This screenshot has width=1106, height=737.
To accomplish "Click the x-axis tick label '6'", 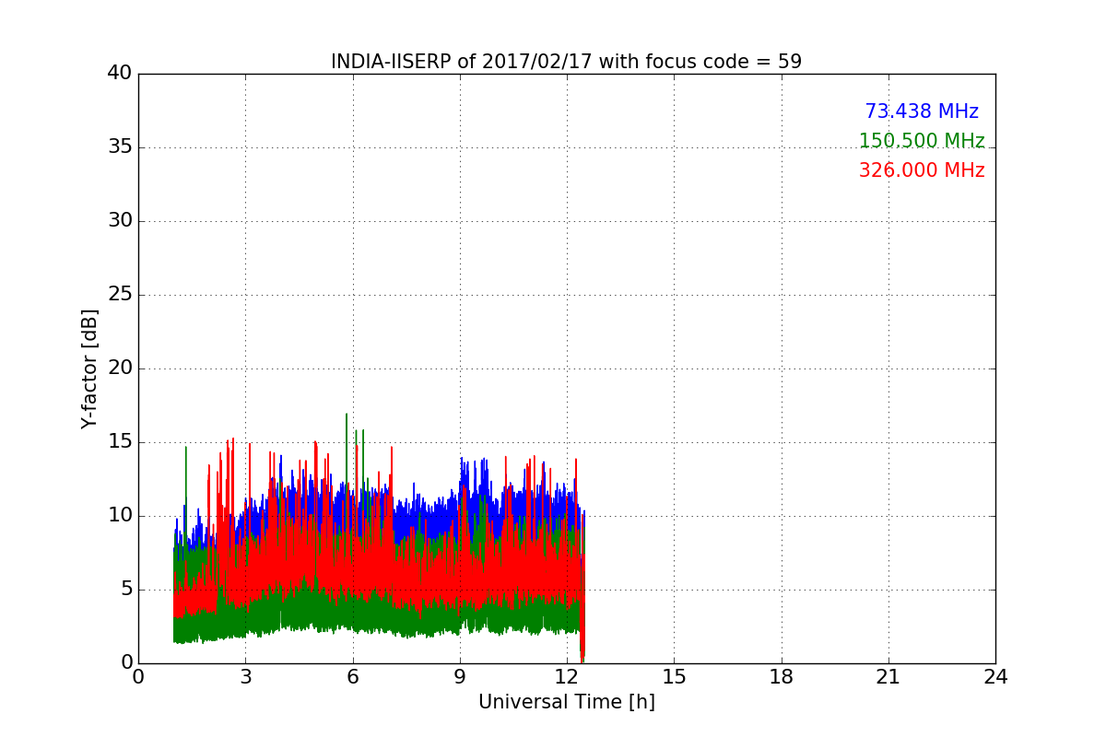I will pos(353,677).
